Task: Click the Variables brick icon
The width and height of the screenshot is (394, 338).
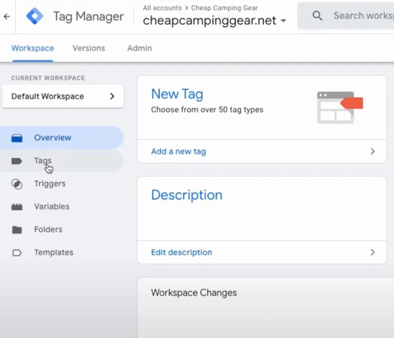Action: coord(17,207)
